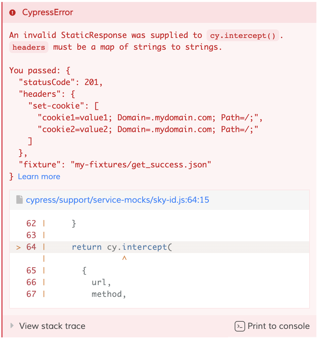The height and width of the screenshot is (340, 319).
Task: Click the statusCode 201 value
Action: click(93, 82)
